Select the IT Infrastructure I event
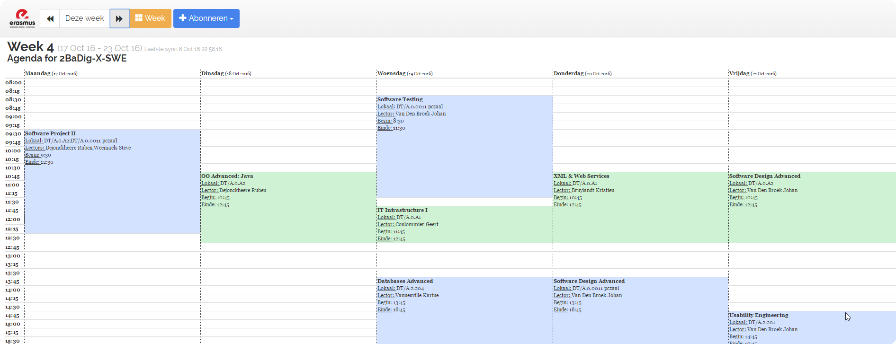 465,224
